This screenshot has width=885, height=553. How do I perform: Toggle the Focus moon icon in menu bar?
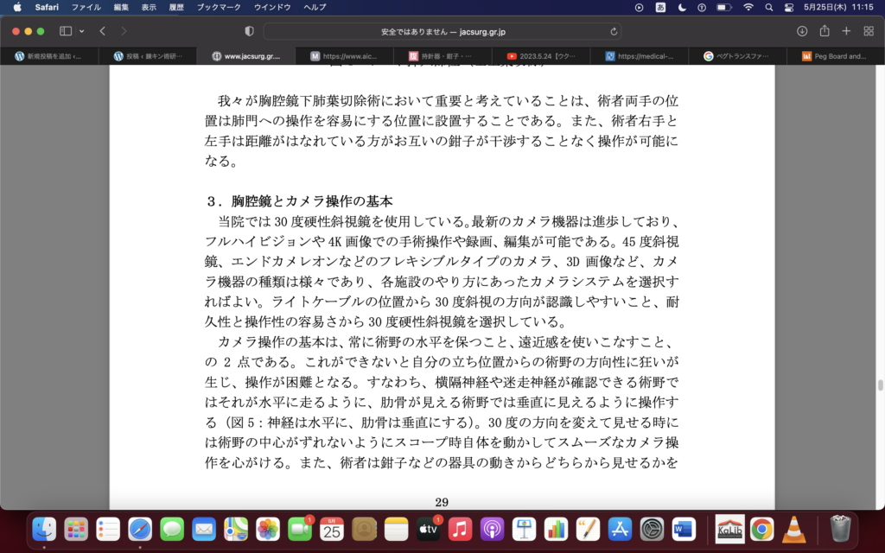coord(683,7)
